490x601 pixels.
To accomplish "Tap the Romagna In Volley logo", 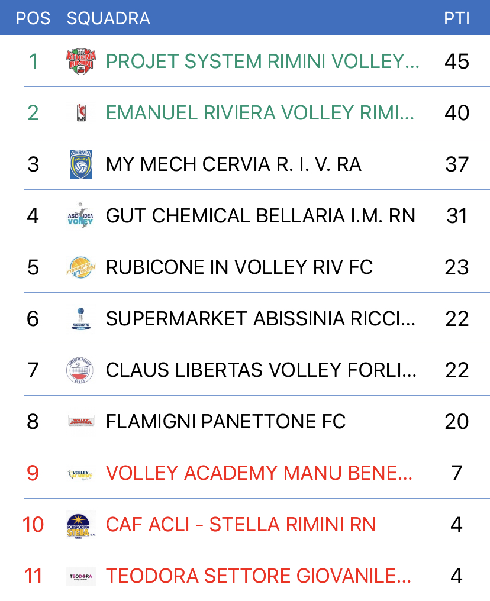I will 81,267.
